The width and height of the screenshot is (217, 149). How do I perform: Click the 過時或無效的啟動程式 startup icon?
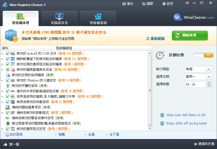click(x=13, y=113)
